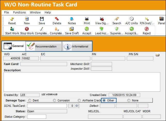Viewport: 166px width, 121px height.
Task: Open the Functions menu
Action: point(19,12)
